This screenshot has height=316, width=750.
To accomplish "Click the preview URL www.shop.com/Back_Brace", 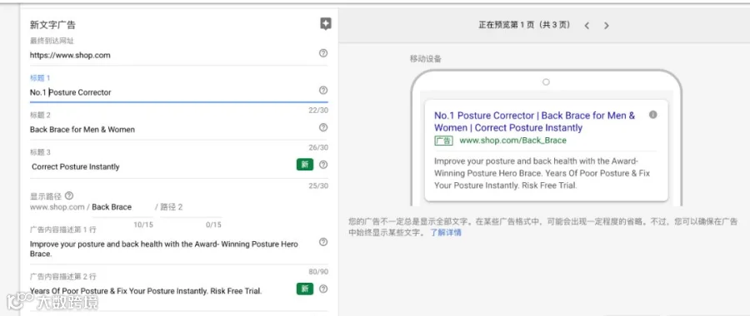I will pos(512,141).
